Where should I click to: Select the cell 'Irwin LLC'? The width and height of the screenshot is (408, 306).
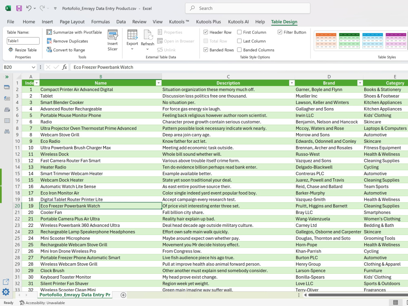coord(329,115)
